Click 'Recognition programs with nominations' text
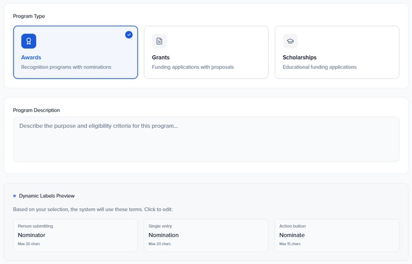412x264 pixels. click(66, 67)
